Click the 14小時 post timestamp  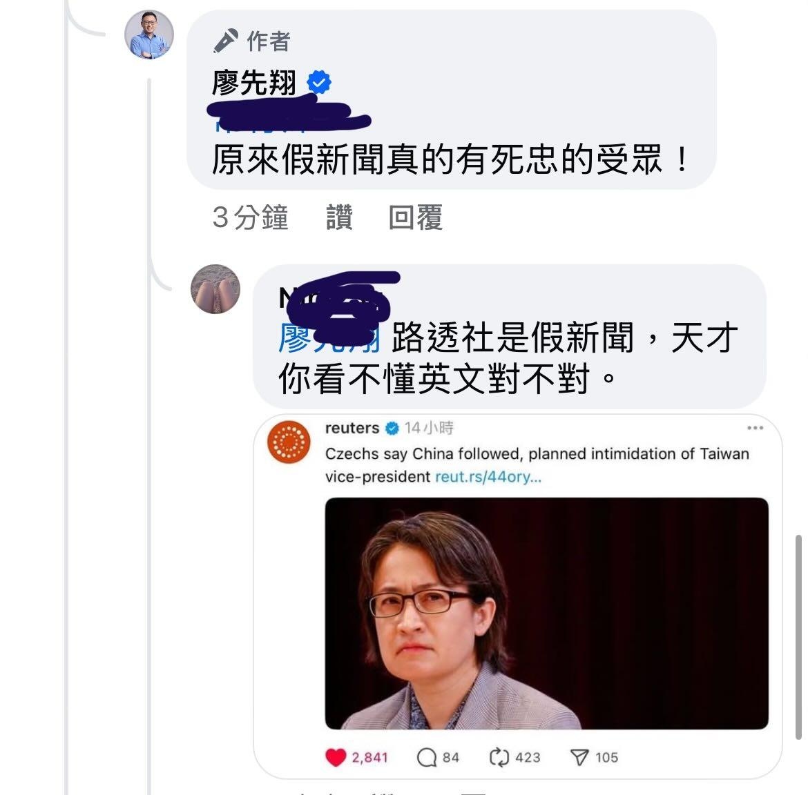pyautogui.click(x=429, y=428)
